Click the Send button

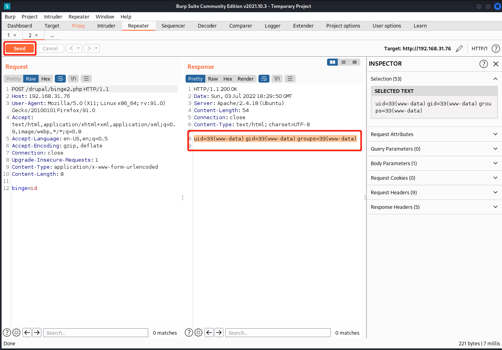[x=20, y=48]
